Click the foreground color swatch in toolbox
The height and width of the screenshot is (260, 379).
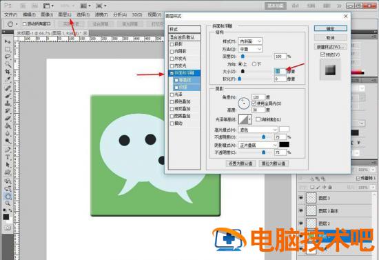[x=6, y=217]
